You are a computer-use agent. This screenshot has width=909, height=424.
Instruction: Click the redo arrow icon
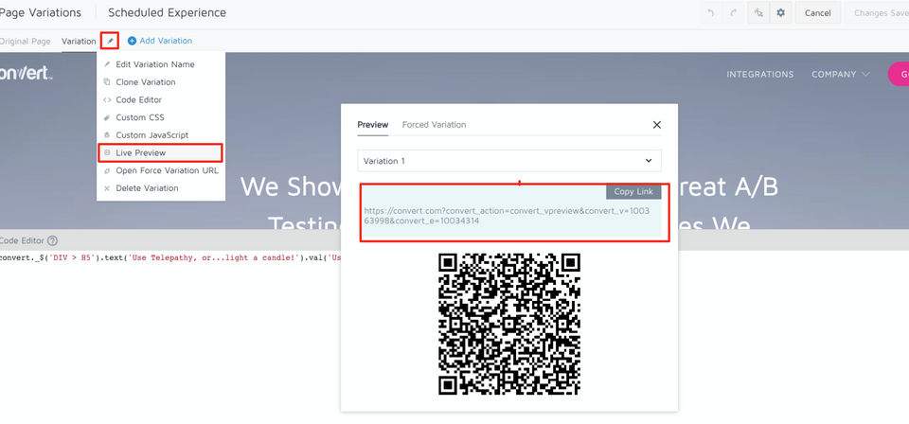733,12
